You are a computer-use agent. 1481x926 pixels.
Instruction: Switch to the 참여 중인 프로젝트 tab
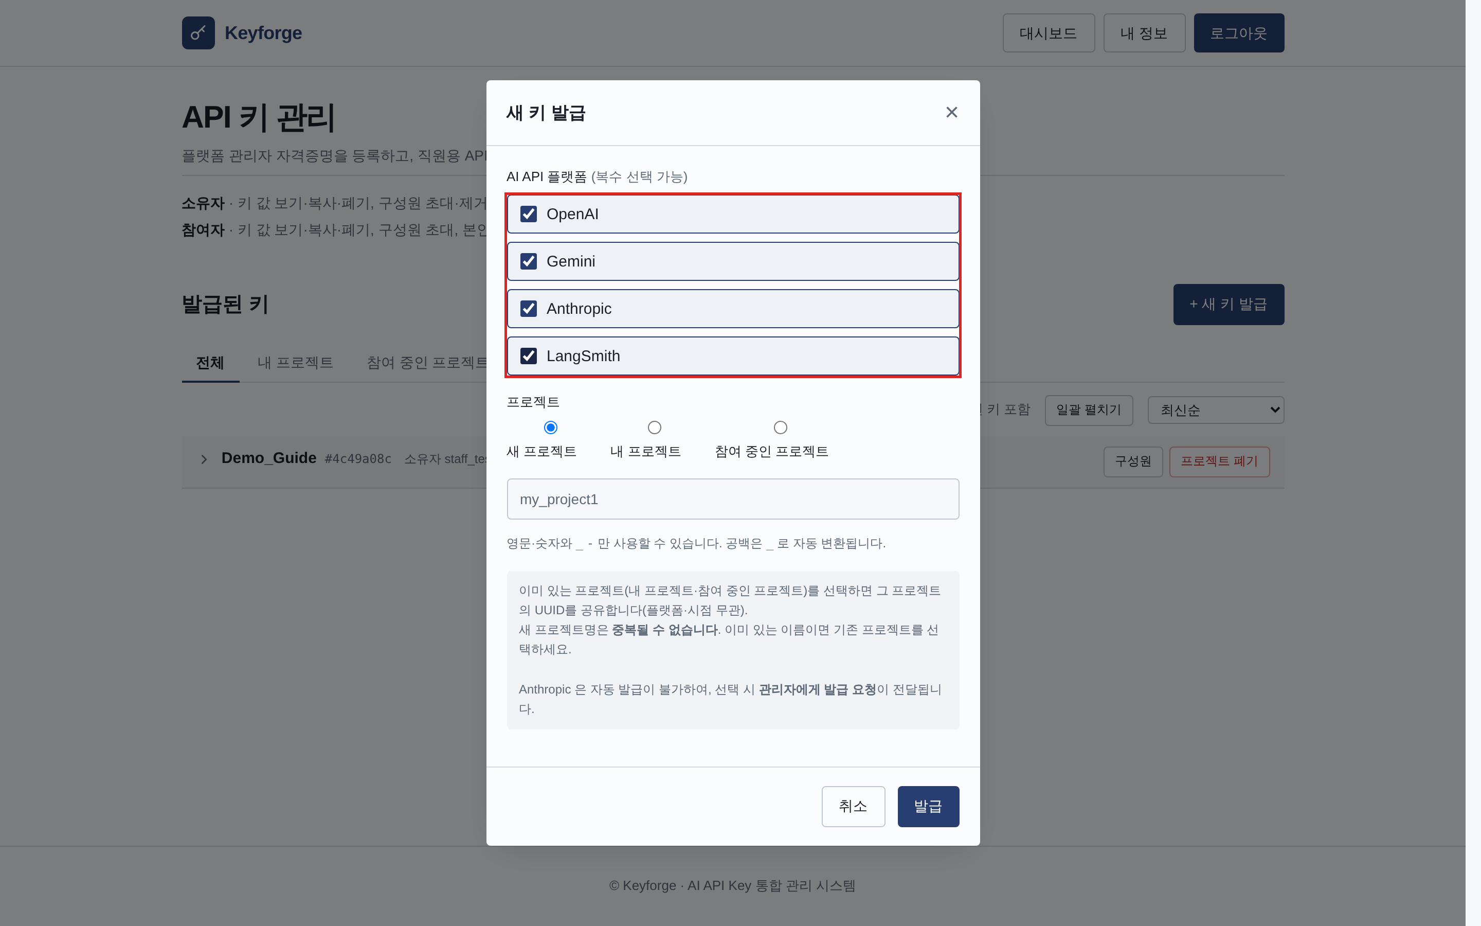pos(426,363)
